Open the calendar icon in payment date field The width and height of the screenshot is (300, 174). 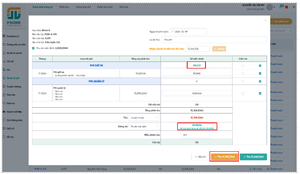(173, 32)
